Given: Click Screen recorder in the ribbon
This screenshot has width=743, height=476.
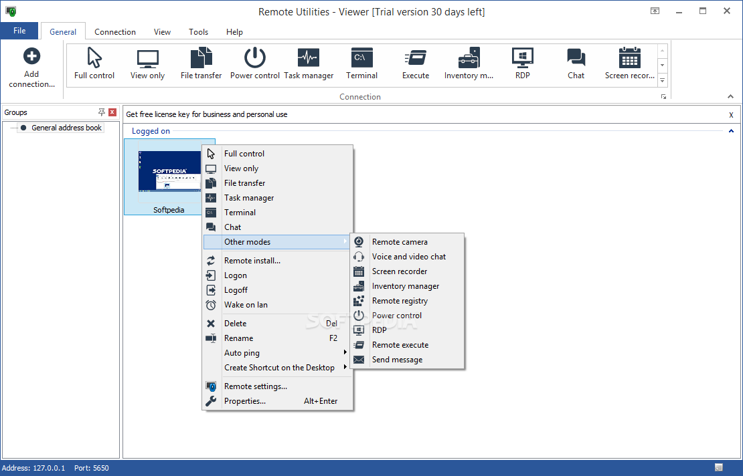Looking at the screenshot, I should click(630, 64).
